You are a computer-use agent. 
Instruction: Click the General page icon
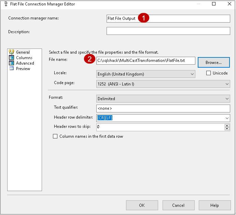pos(11,52)
